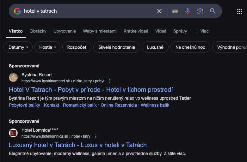The width and height of the screenshot is (247, 162).
Task: Open the Weby s miestami tab
Action: point(100,31)
